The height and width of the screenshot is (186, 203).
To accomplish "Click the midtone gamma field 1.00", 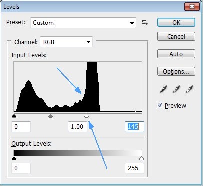I will click(x=77, y=127).
